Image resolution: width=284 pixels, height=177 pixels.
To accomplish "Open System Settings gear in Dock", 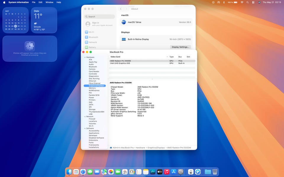I will pyautogui.click(x=180, y=172).
